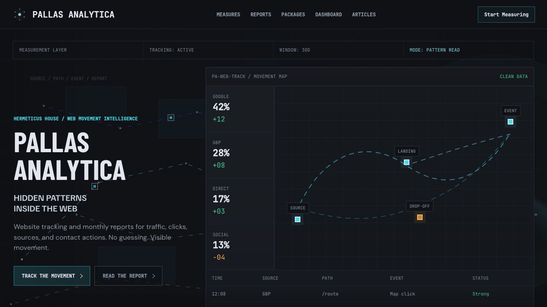This screenshot has height=307, width=547.
Task: Click the CLEAN DATA status label
Action: point(514,77)
